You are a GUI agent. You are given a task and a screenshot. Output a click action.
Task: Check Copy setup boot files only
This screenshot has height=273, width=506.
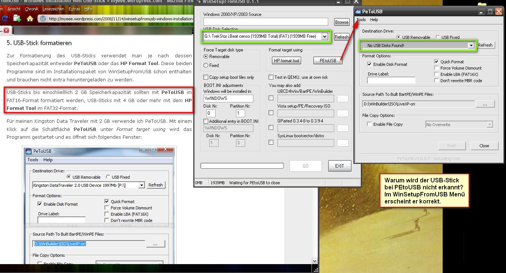tap(206, 77)
